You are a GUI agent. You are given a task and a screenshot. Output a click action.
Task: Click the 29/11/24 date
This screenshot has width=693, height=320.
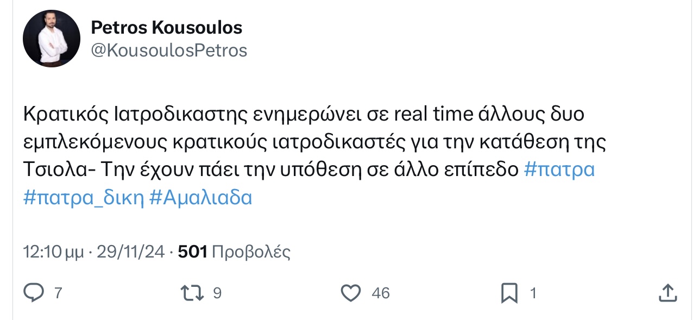pos(130,252)
